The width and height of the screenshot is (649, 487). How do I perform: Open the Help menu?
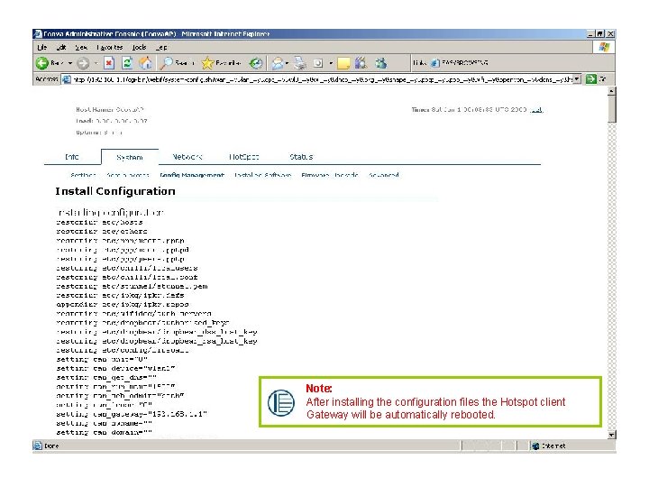(x=161, y=47)
